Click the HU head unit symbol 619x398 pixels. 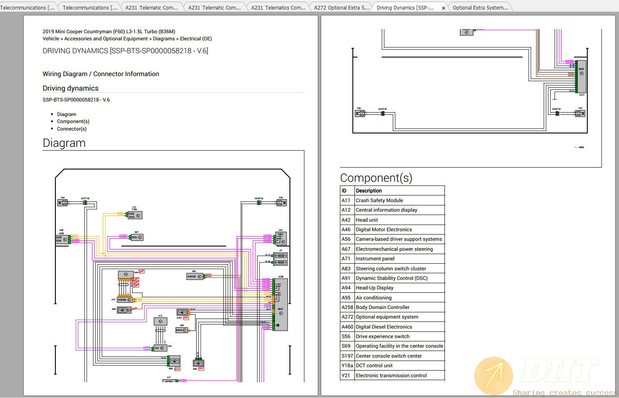click(160, 348)
